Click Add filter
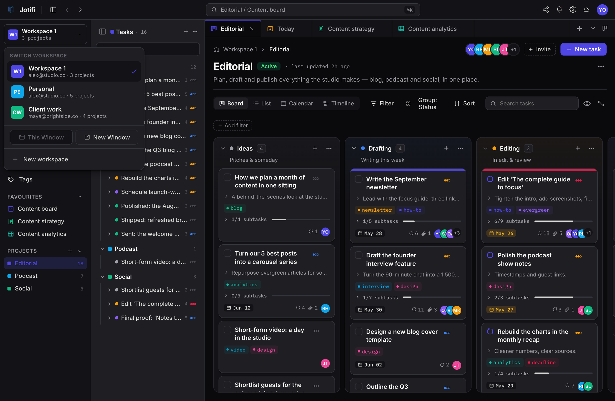Viewport: 615px width, 401px height. [x=233, y=125]
